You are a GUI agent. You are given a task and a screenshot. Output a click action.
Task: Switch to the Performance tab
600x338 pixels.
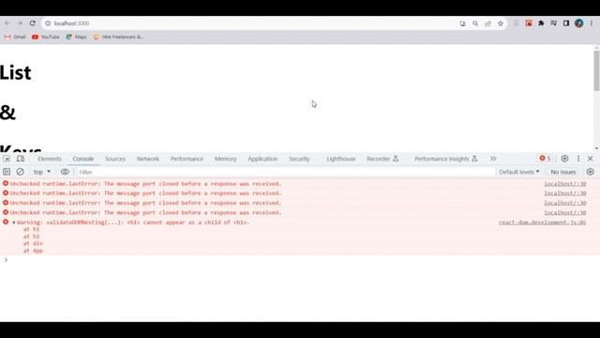[187, 159]
